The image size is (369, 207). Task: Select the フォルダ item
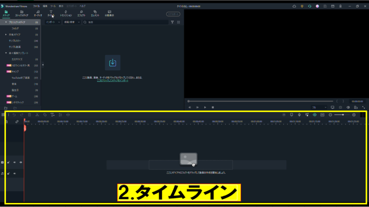coord(15,29)
